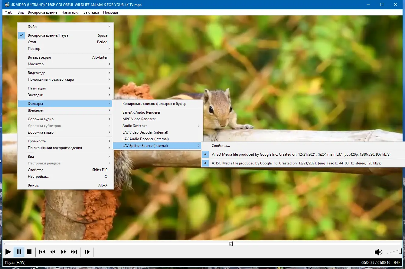Open Настройки... in the context menu
The width and height of the screenshot is (405, 269).
[x=65, y=177]
